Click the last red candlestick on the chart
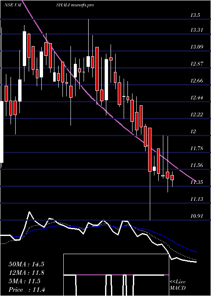This screenshot has width=211, height=296. click(x=172, y=178)
